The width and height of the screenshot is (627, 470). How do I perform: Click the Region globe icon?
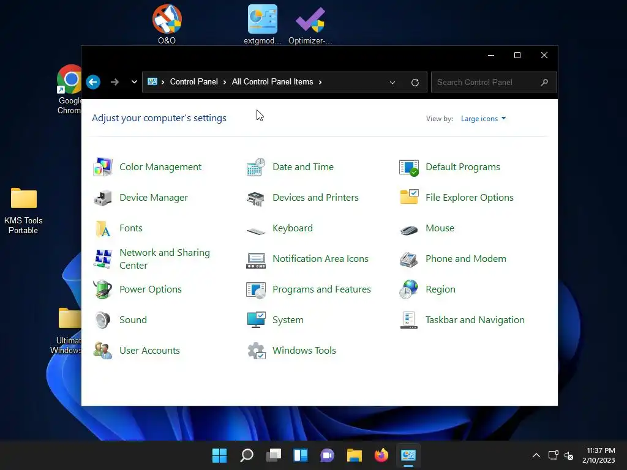pos(408,289)
